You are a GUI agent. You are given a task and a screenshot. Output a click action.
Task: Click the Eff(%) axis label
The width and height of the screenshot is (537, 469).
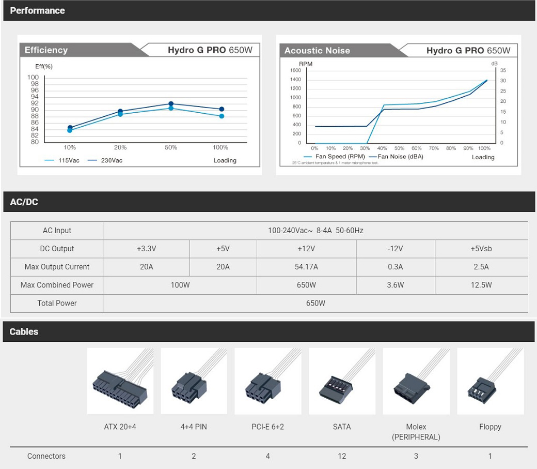[44, 66]
